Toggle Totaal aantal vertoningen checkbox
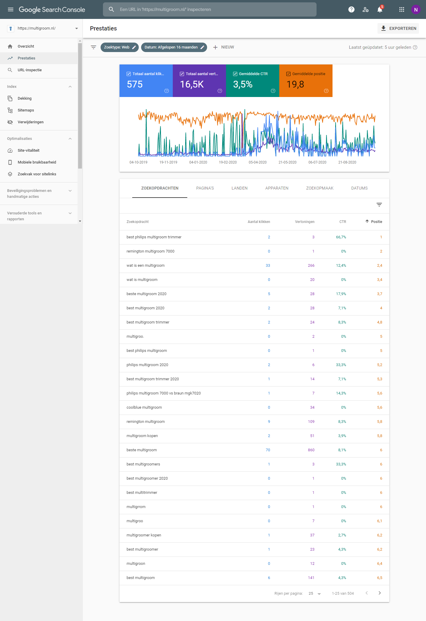 pyautogui.click(x=182, y=74)
